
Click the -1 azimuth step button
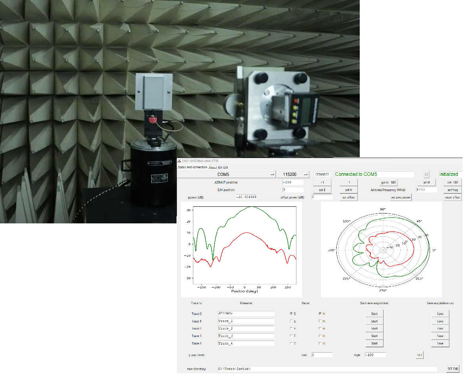point(349,183)
